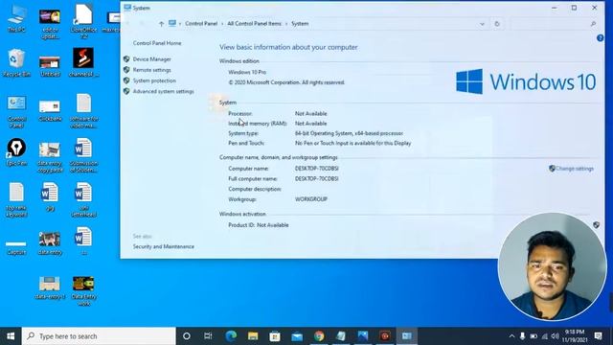Open the Windows Start menu
The image size is (613, 345).
tap(11, 336)
